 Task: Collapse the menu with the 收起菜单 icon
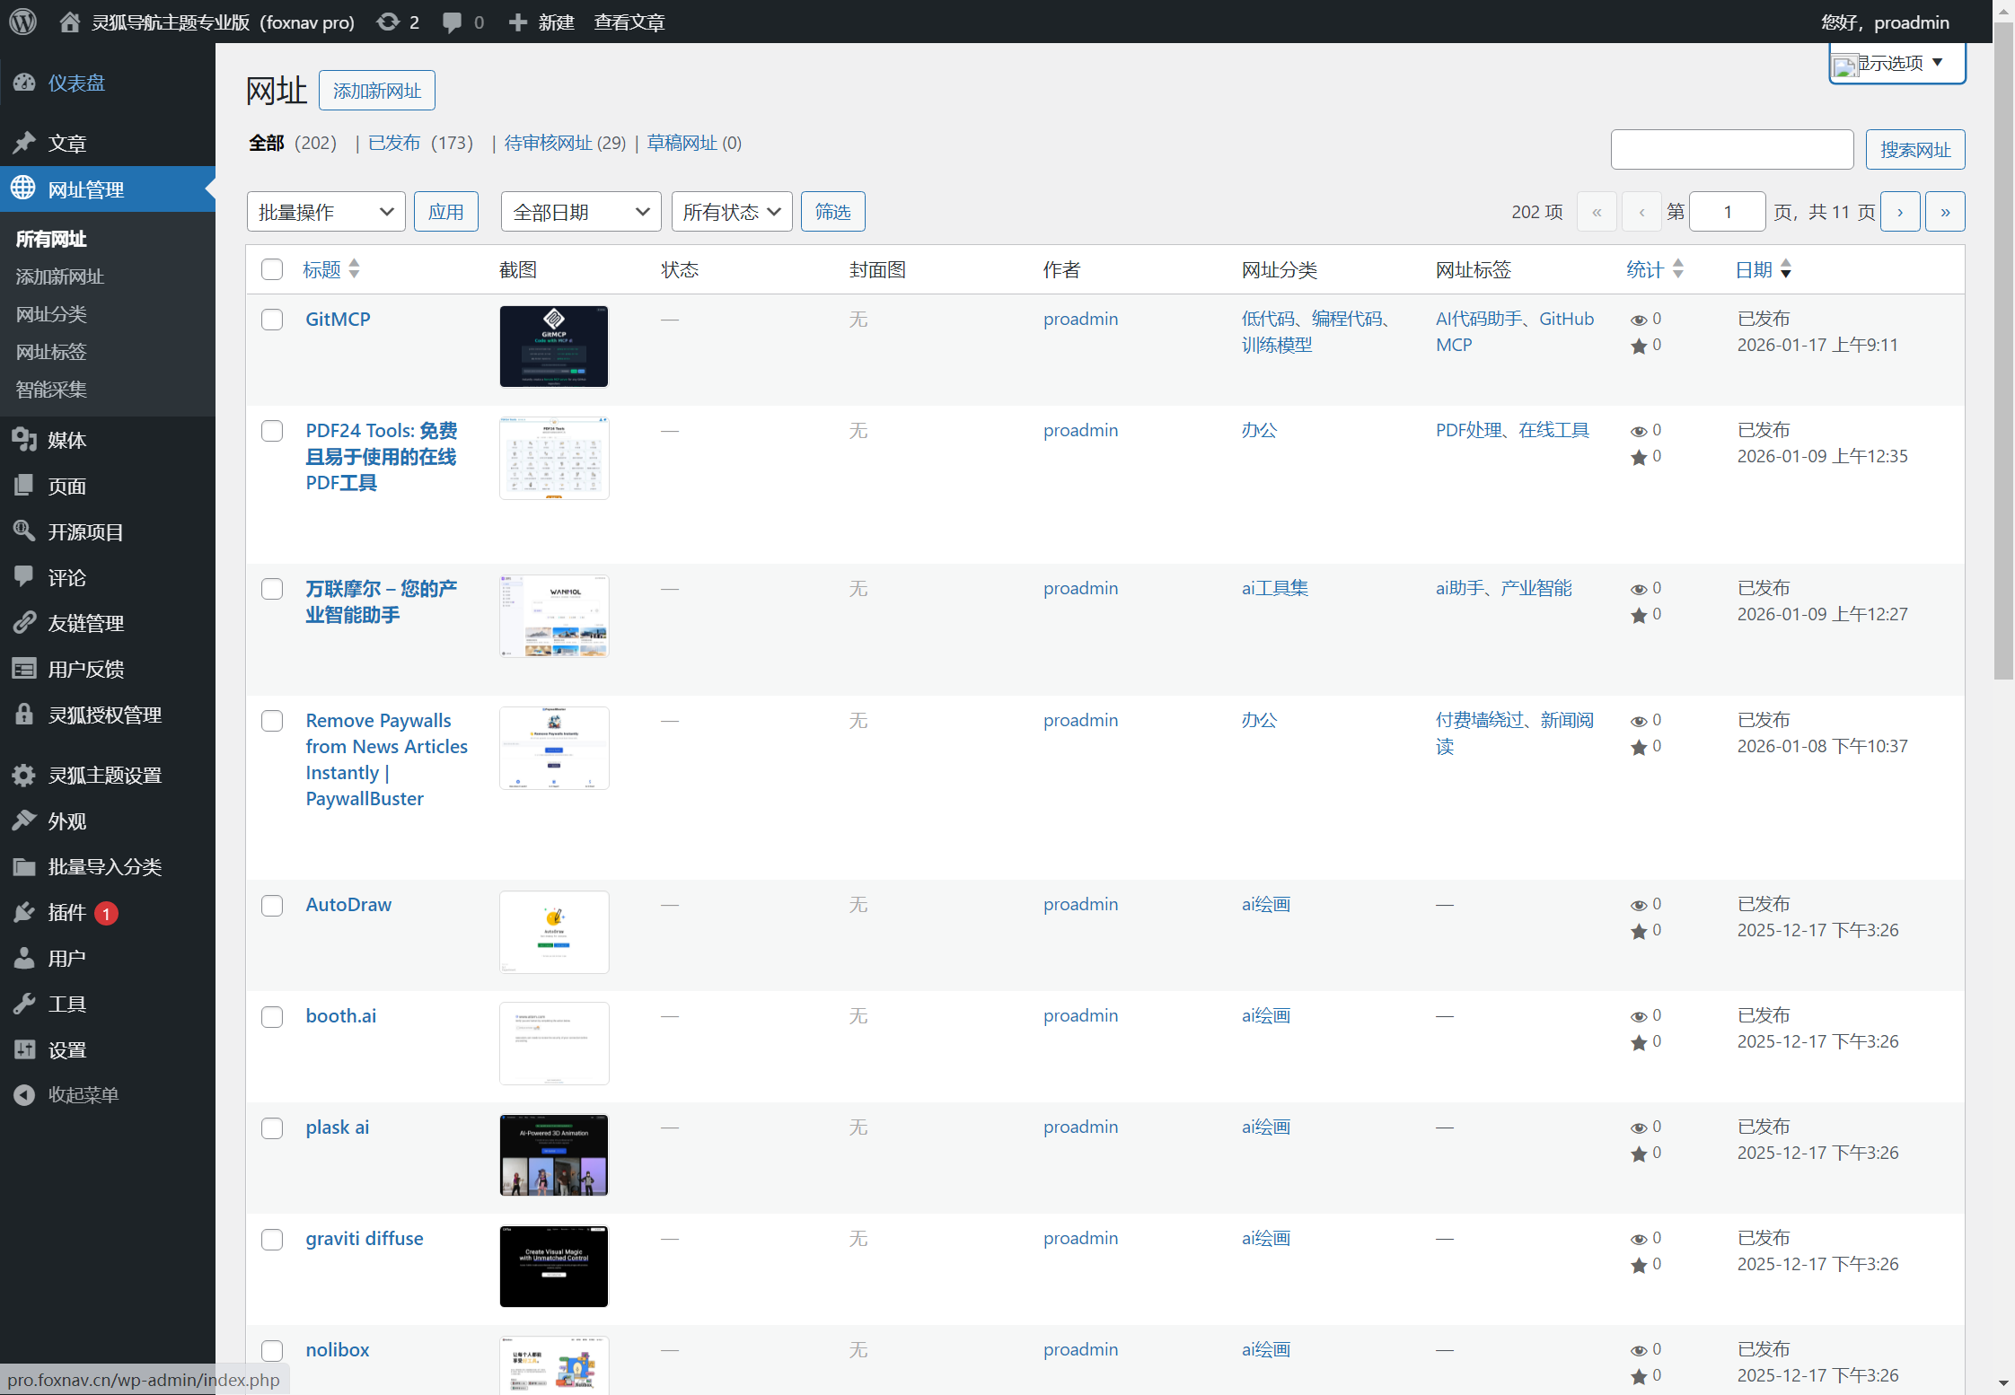click(24, 1095)
